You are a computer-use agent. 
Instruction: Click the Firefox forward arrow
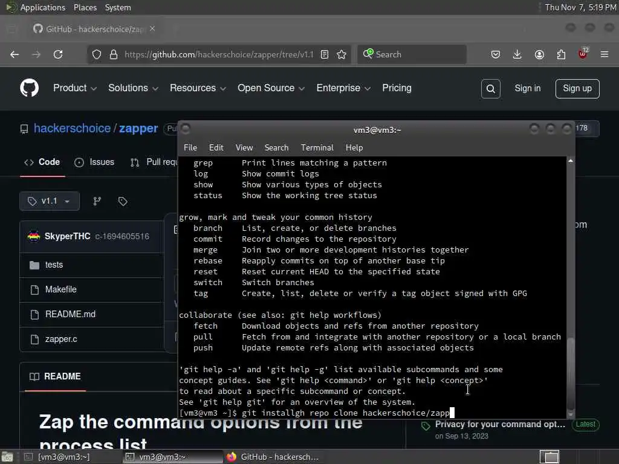click(x=36, y=54)
